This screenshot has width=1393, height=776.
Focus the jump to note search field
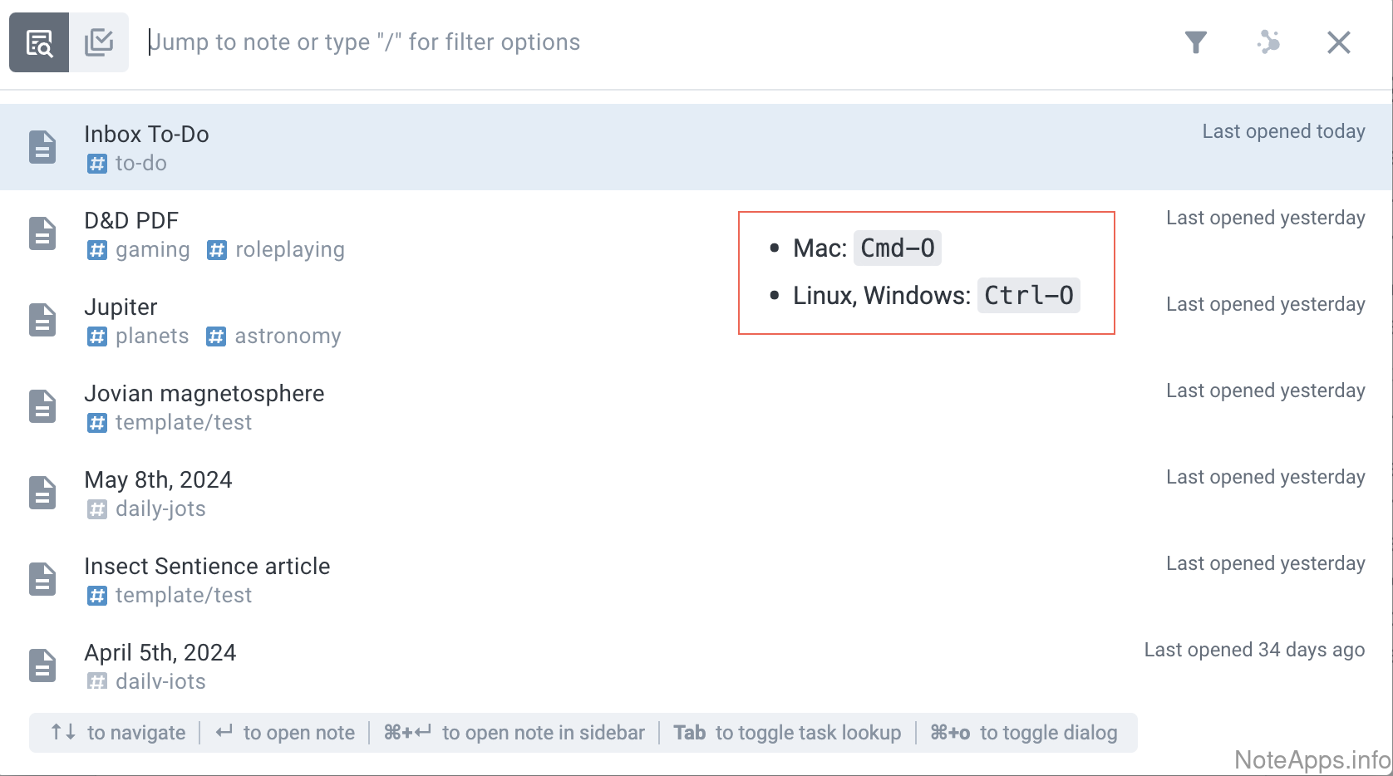point(582,42)
